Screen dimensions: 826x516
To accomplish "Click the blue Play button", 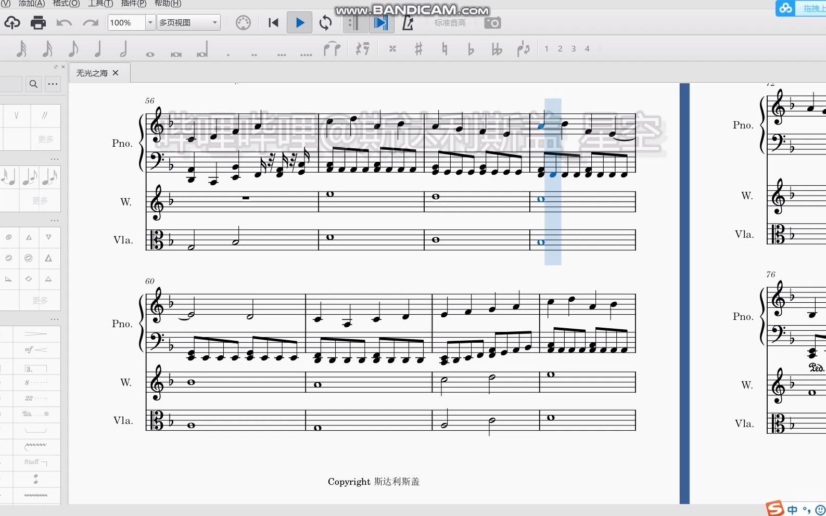I will pos(300,23).
